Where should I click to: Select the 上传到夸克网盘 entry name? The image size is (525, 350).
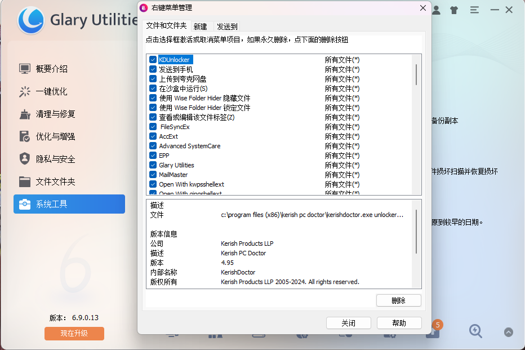pos(183,79)
